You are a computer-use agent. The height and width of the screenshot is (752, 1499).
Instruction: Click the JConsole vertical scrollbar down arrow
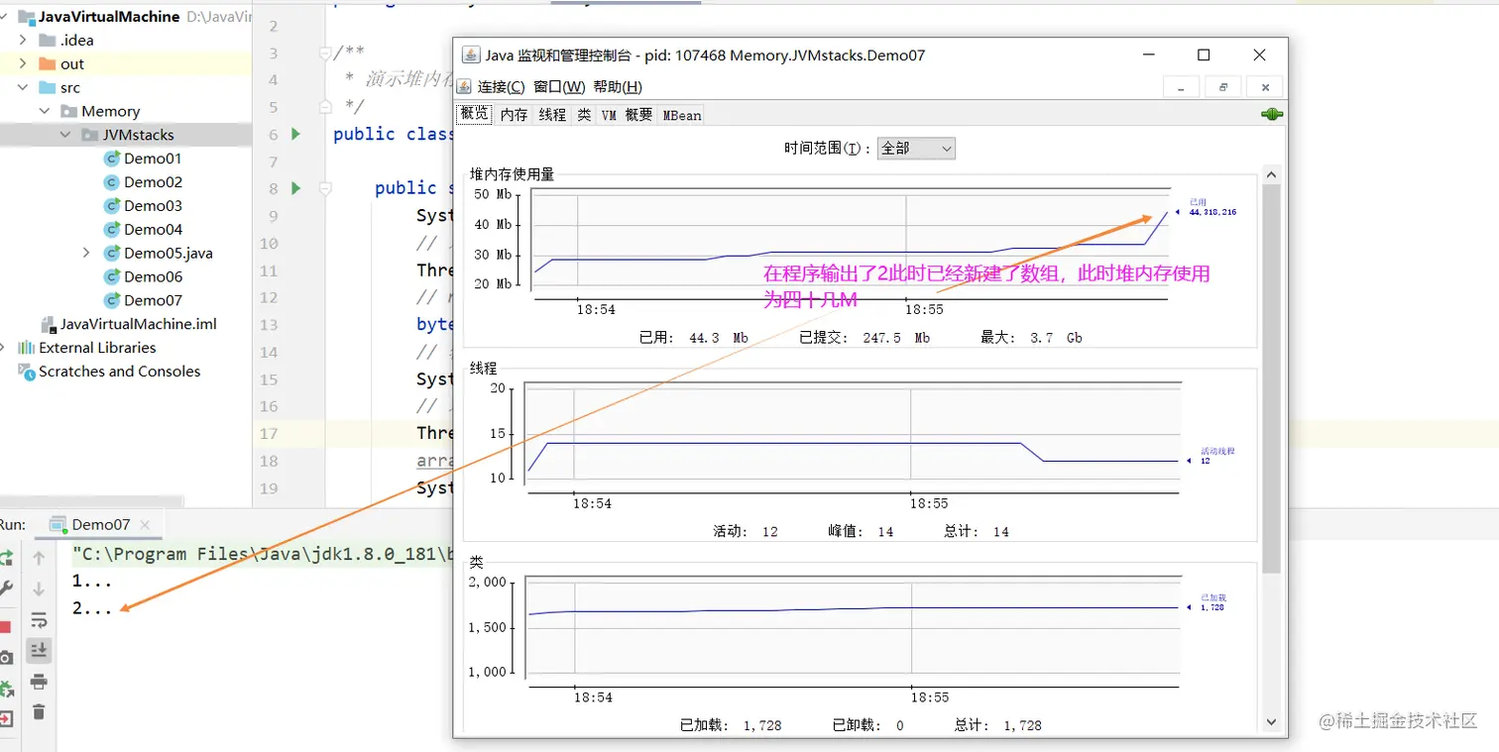1272,722
